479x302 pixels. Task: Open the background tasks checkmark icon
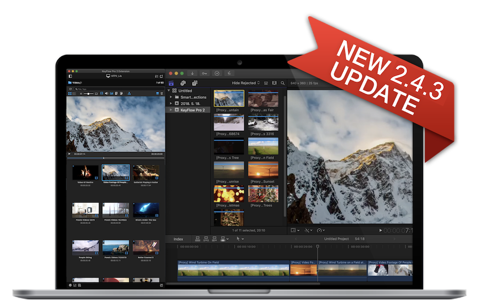[x=217, y=73]
